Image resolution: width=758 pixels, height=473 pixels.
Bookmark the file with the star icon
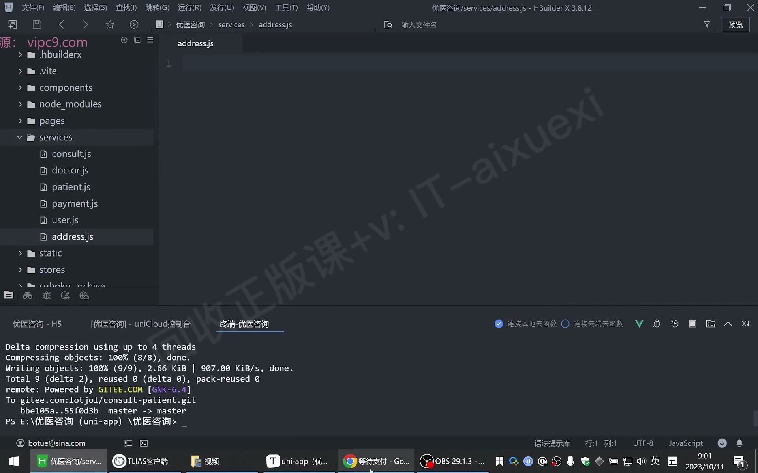[110, 24]
